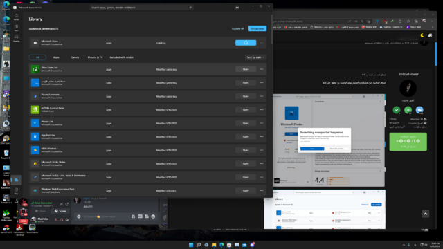Open Discord user settings gear icon
Screen dimensions: 443x249
point(67,220)
